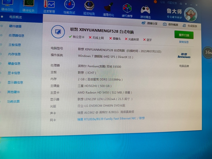Select 其他硬件 in sidebar
The image size is (212, 159).
[x=13, y=92]
